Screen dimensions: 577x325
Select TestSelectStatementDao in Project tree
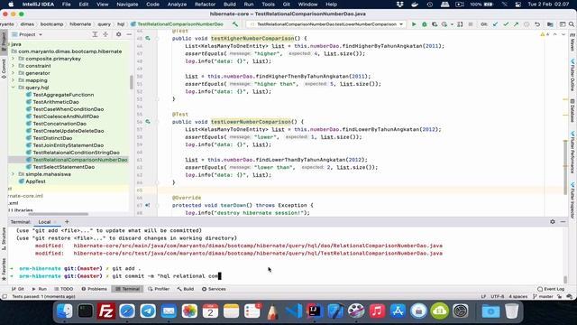(x=64, y=167)
